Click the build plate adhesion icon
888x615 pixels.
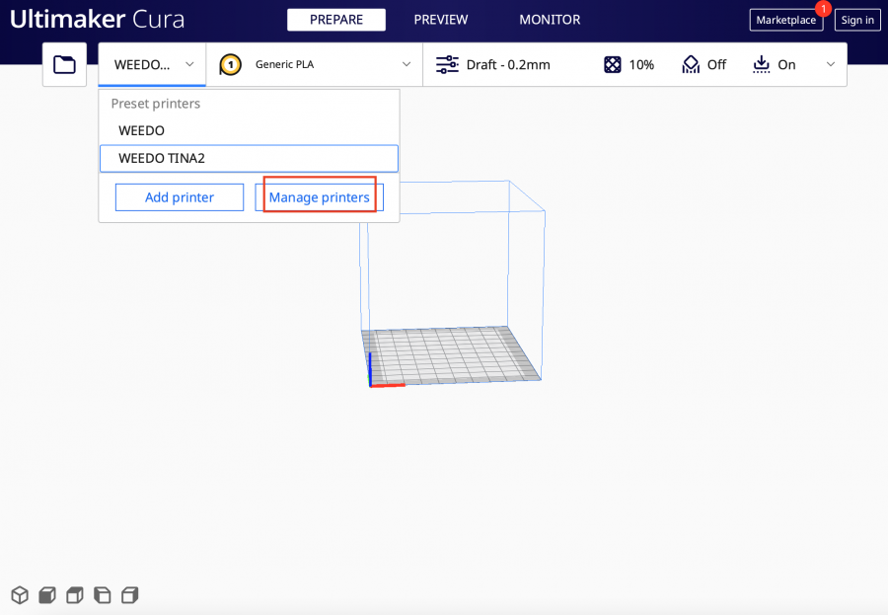[x=761, y=64]
